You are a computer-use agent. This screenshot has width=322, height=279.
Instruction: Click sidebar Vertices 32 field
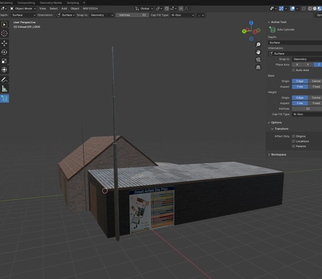tap(307, 108)
